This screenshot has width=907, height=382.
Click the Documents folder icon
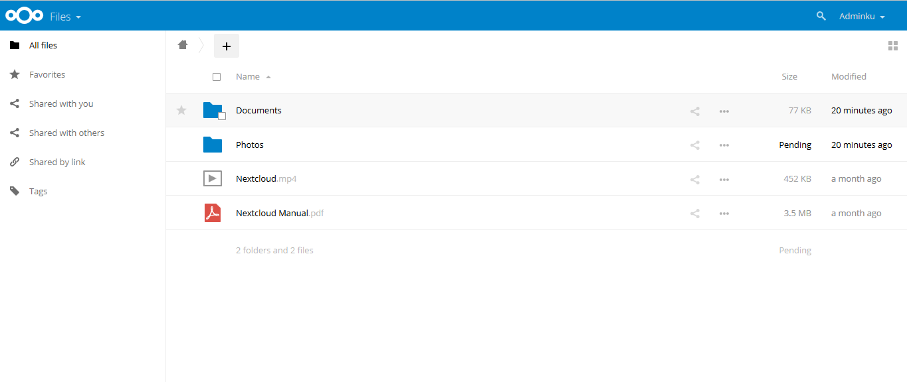(213, 110)
